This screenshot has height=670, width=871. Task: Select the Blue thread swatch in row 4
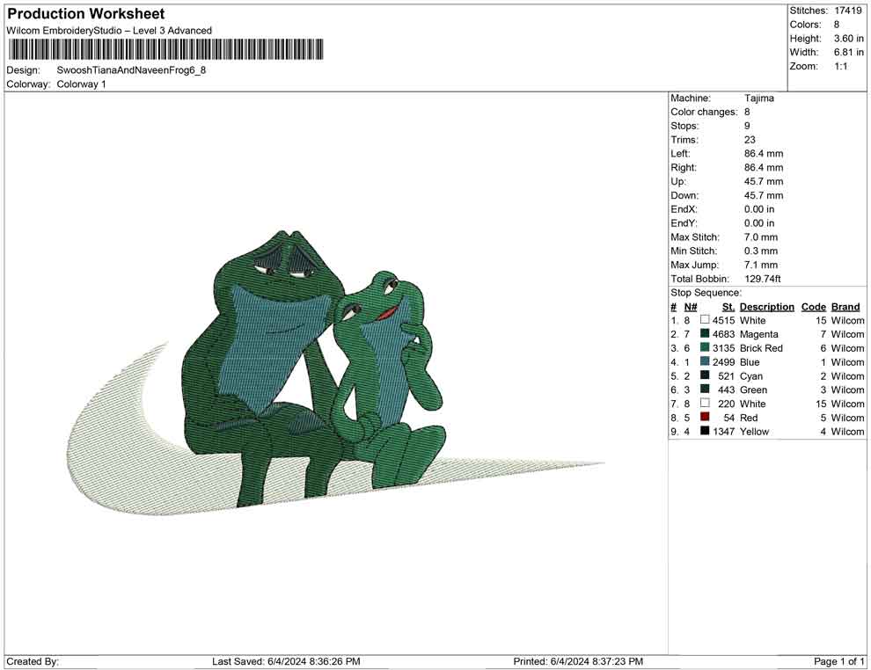tap(705, 361)
